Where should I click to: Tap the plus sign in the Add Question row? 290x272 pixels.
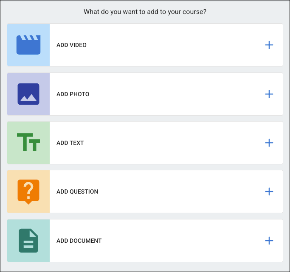(269, 192)
